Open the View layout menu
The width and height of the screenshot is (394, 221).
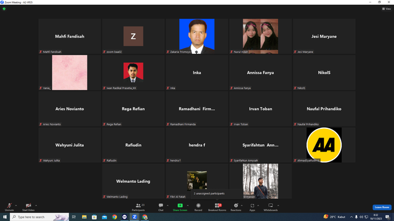click(x=387, y=9)
